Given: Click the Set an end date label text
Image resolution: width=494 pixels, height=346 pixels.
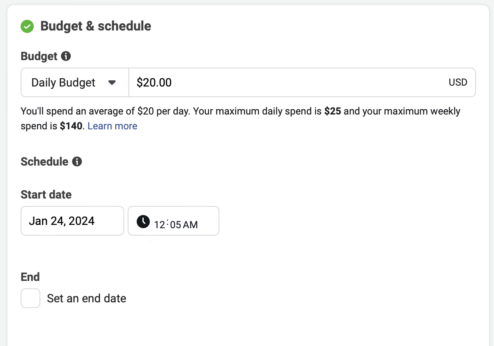Looking at the screenshot, I should pyautogui.click(x=86, y=298).
